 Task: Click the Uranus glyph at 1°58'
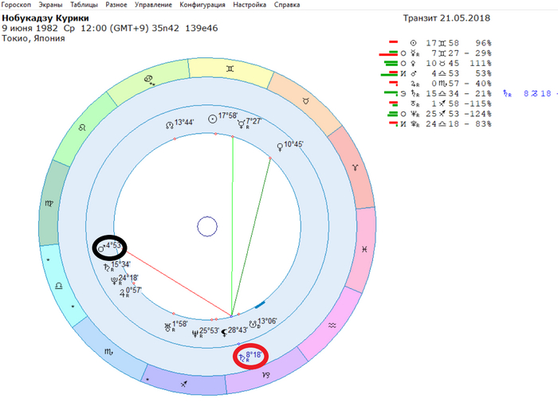(168, 327)
